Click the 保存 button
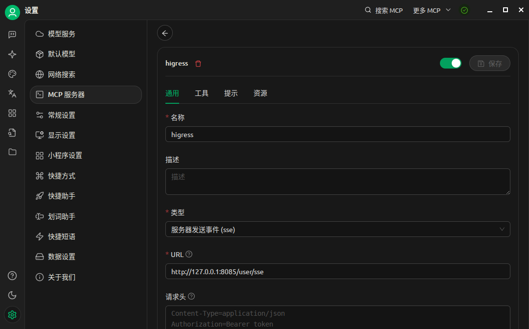529x329 pixels. click(489, 63)
